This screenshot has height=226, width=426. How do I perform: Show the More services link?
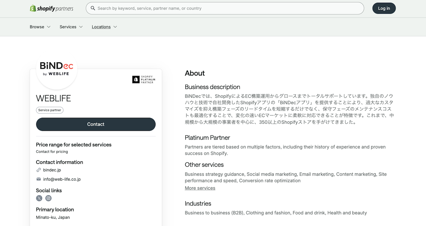tap(200, 188)
